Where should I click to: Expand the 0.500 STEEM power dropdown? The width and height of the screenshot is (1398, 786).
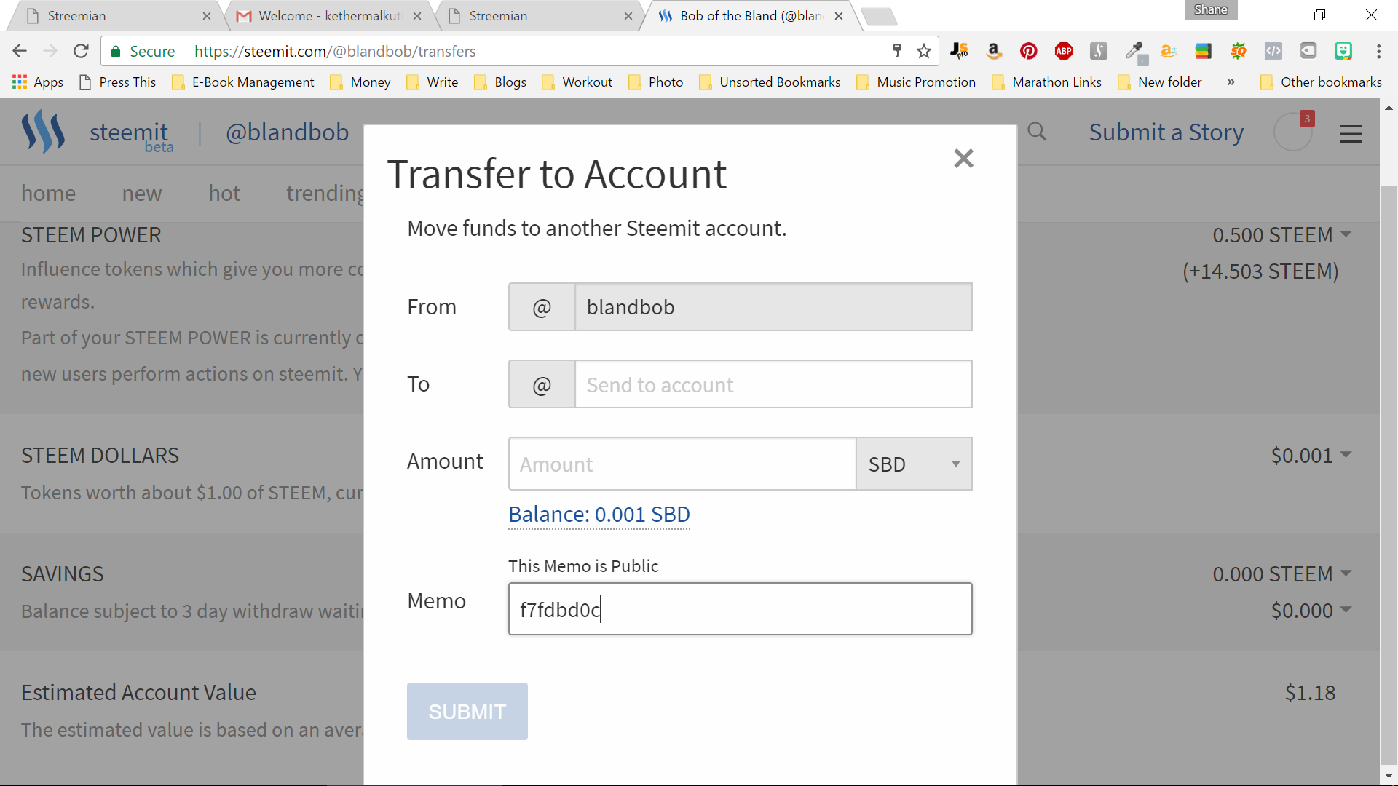tap(1281, 235)
